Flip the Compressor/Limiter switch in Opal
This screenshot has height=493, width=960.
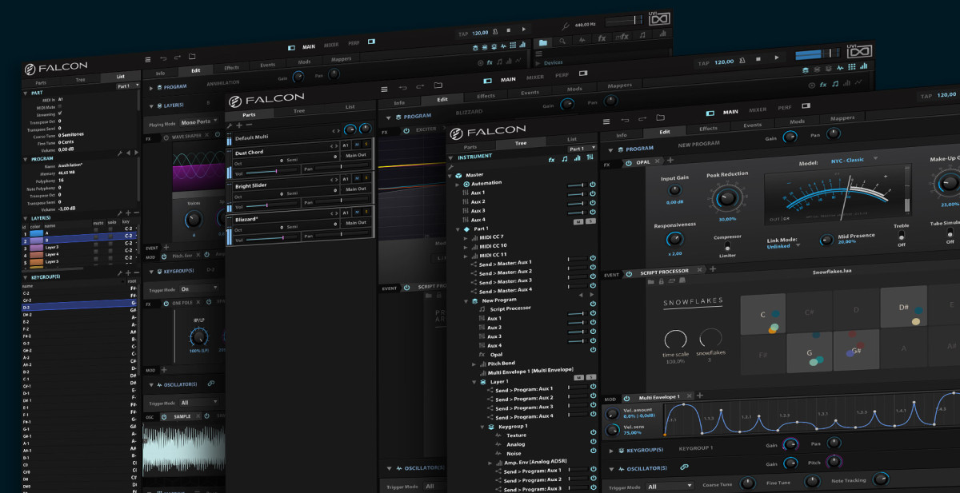tap(726, 246)
